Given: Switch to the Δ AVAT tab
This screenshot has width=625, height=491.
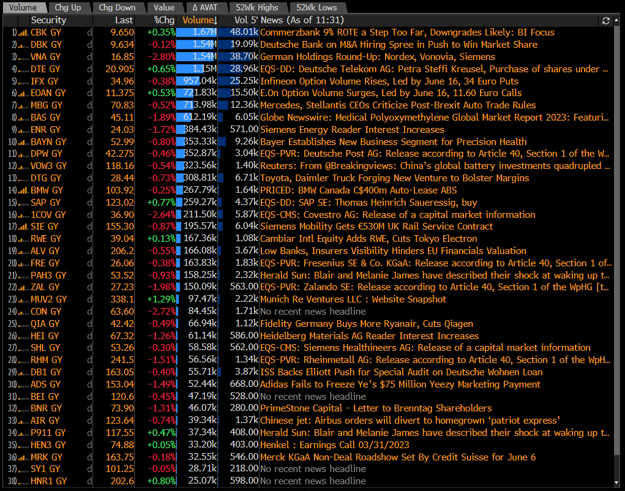Looking at the screenshot, I should click(205, 7).
